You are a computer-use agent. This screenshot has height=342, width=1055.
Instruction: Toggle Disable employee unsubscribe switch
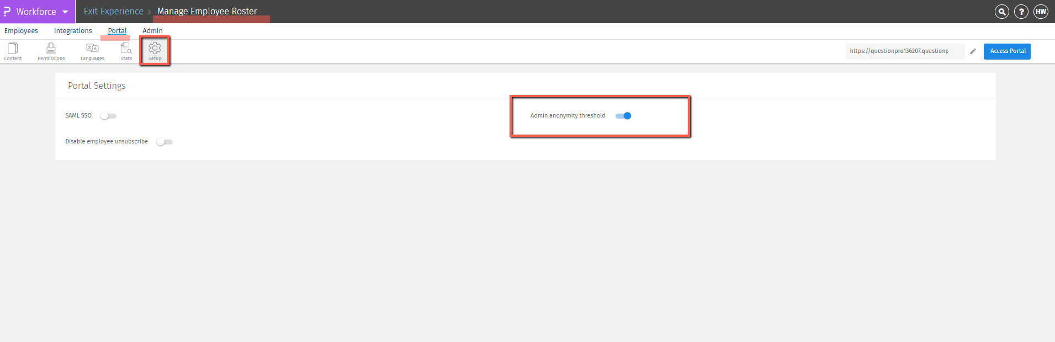coord(165,142)
